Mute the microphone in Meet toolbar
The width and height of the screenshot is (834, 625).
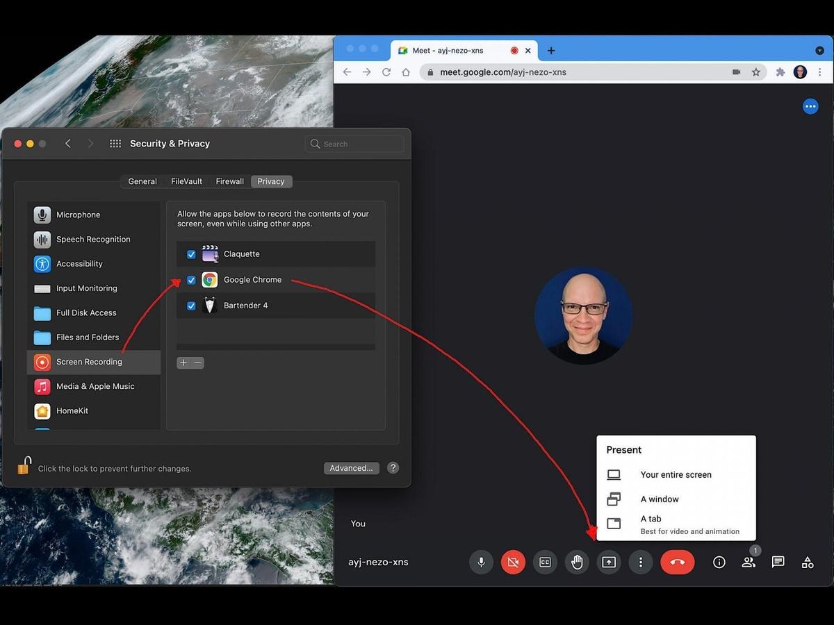coord(481,562)
